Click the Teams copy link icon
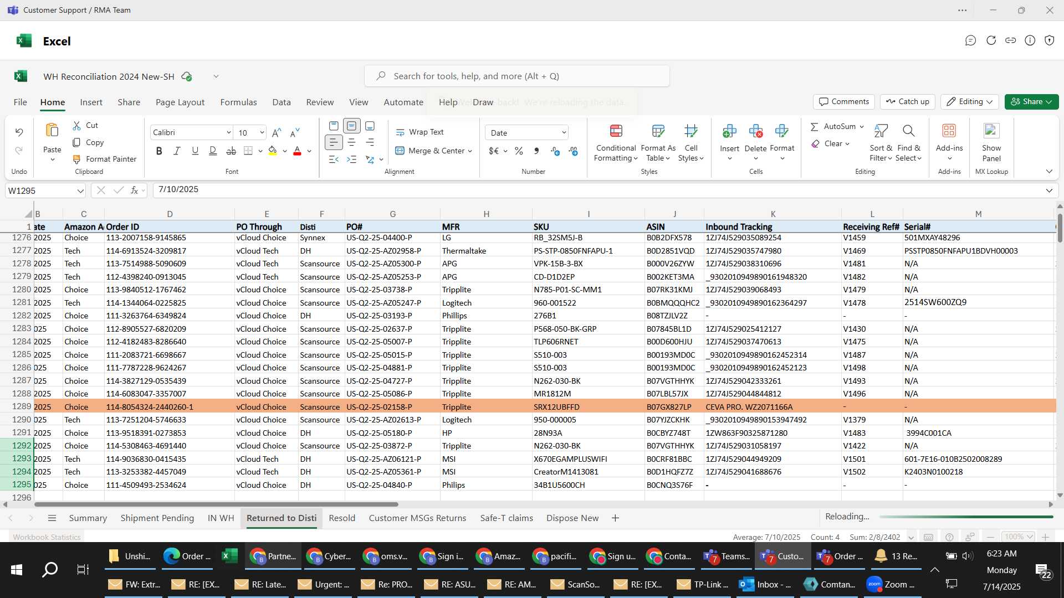The width and height of the screenshot is (1064, 598). [x=1010, y=40]
